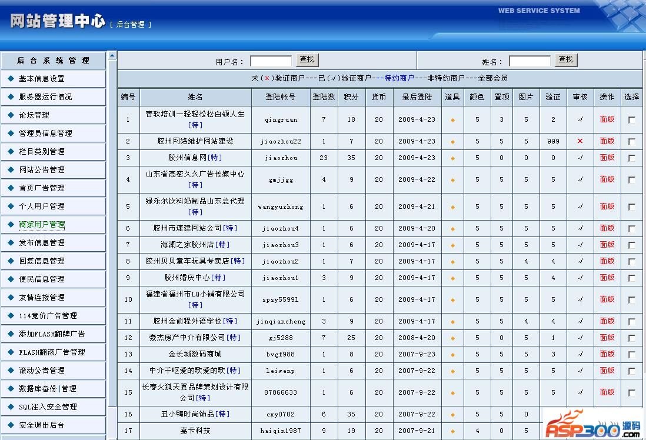646x440 pixels.
Task: Click the orange item icon for gj5288 row
Action: tap(452, 338)
